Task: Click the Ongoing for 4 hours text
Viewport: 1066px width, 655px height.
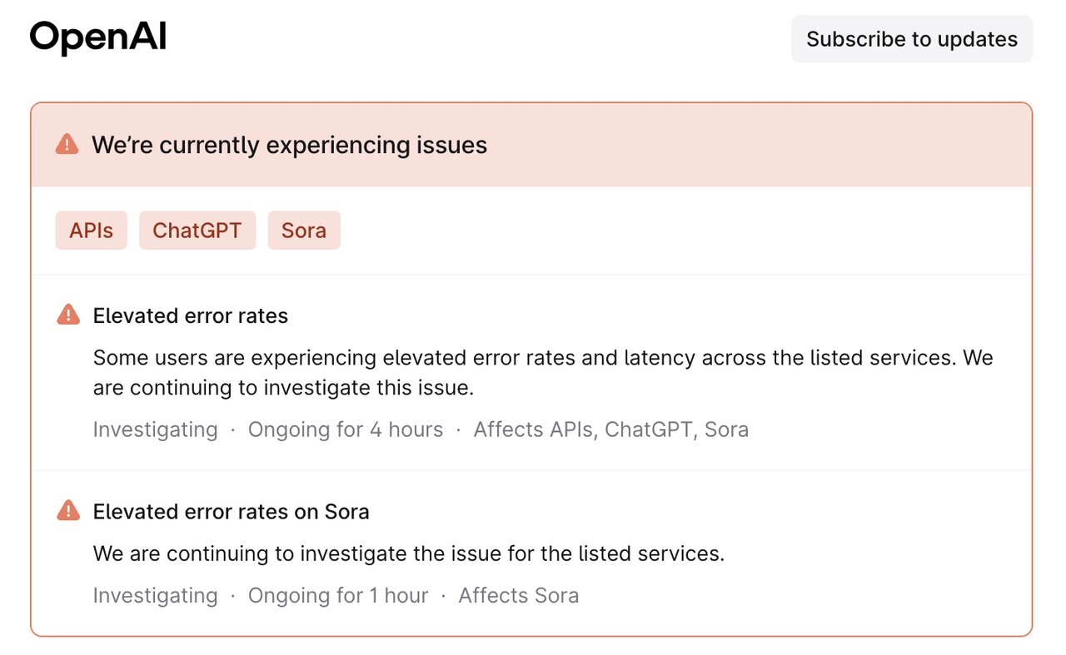Action: click(346, 429)
